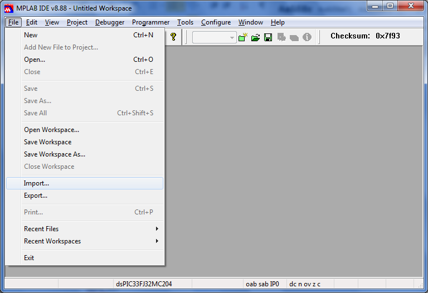Click the grayed Build Options icon
428x293 pixels.
[281, 37]
